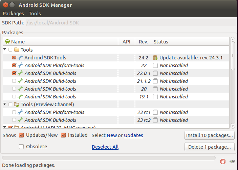The image size is (238, 170).
Task: Disable the Updates/New filter checkbox
Action: pyautogui.click(x=21, y=135)
